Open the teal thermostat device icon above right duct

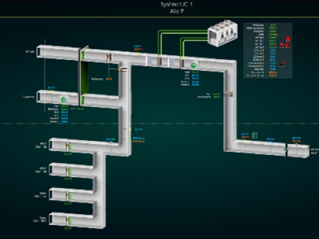coord(255,136)
